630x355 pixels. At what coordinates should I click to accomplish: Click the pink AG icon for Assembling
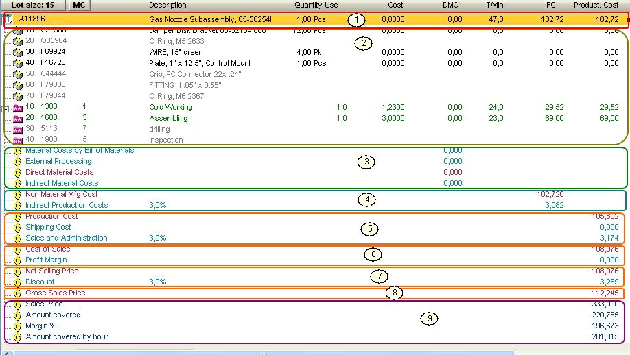pyautogui.click(x=18, y=119)
